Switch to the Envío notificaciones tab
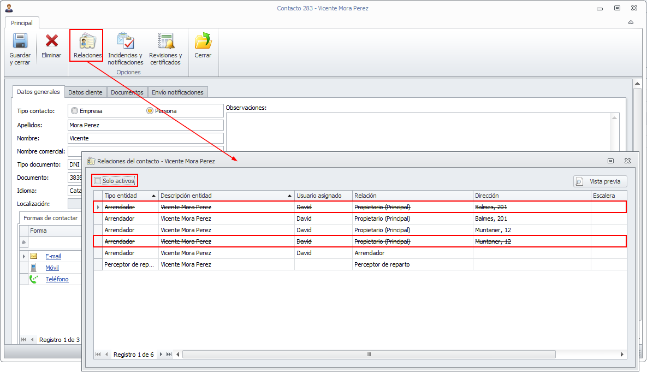Image resolution: width=647 pixels, height=372 pixels. (x=177, y=92)
